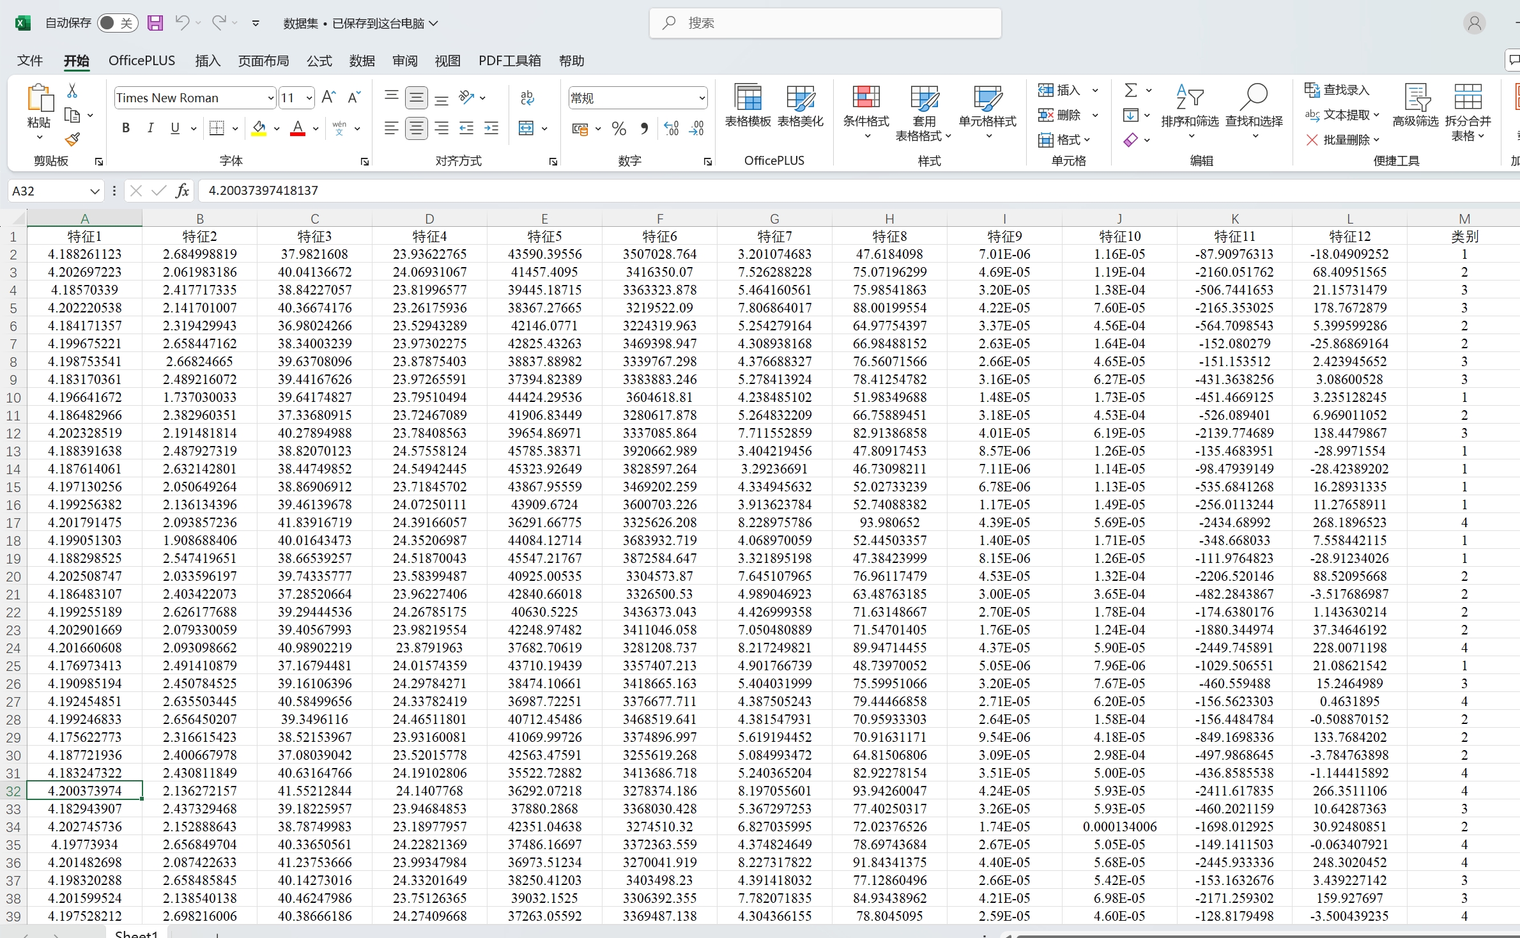Click the Borders grid icon

pyautogui.click(x=217, y=128)
